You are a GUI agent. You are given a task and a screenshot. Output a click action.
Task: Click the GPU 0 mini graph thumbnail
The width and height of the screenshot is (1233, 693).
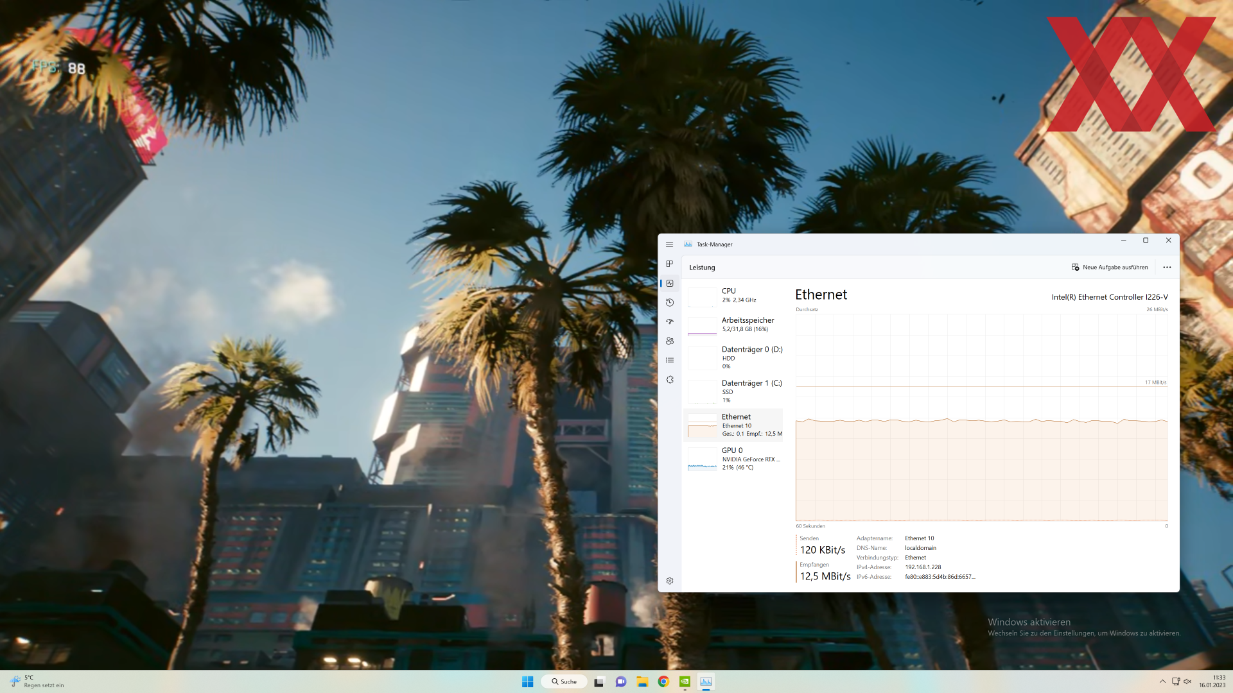(x=702, y=459)
